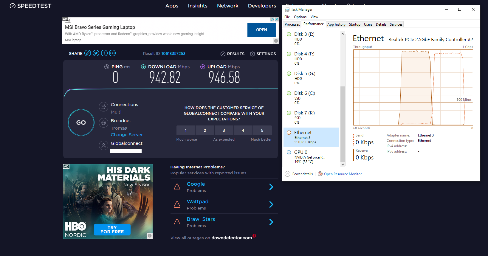Viewport: 488px width, 256px height.
Task: Expand Wattpad problems chevron
Action: pyautogui.click(x=271, y=204)
